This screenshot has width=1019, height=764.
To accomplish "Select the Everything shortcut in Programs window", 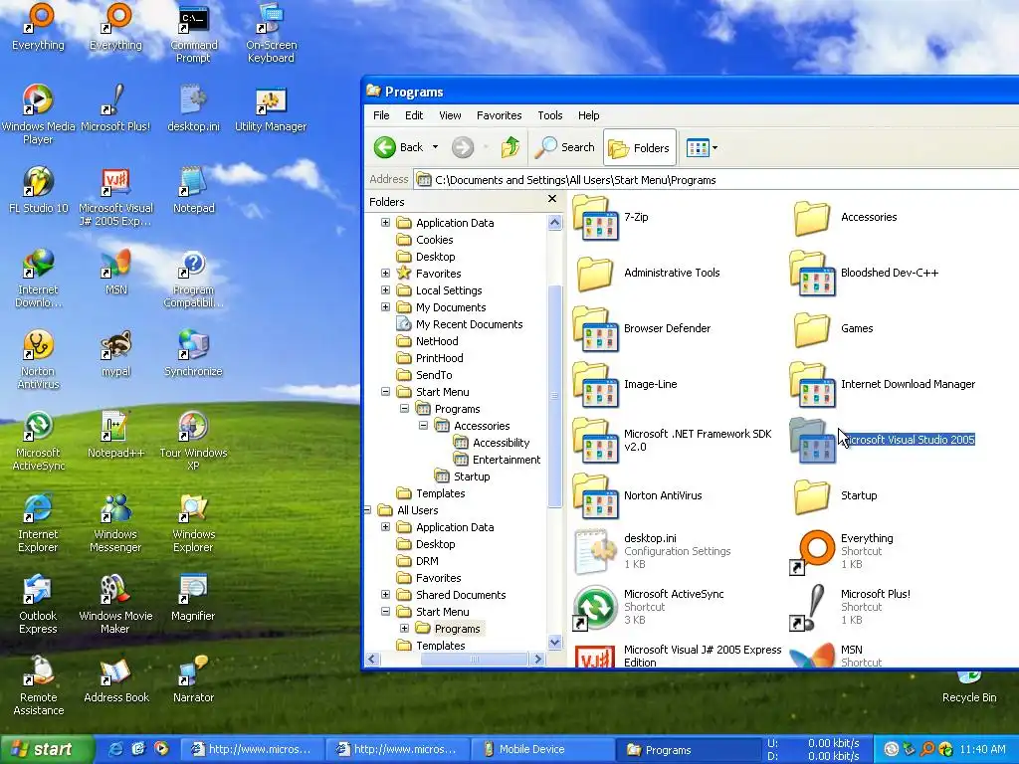I will 842,551.
